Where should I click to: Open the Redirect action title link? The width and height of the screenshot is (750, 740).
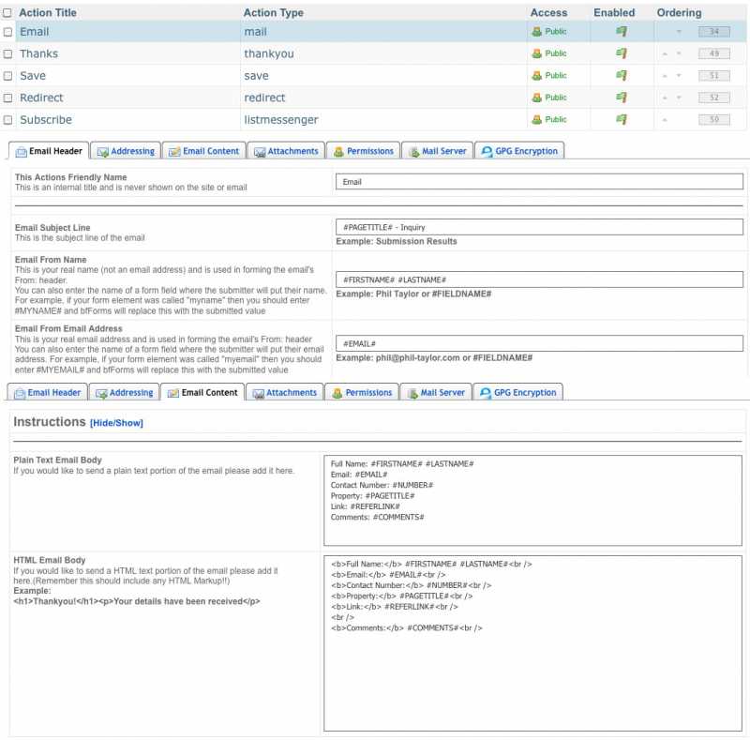coord(41,98)
